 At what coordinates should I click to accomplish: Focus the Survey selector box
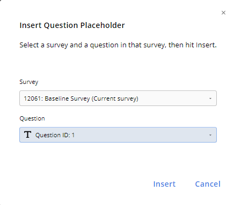tap(118, 98)
